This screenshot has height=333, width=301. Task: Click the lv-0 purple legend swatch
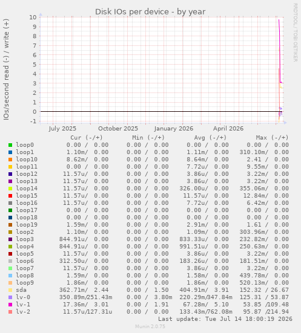click(10, 297)
